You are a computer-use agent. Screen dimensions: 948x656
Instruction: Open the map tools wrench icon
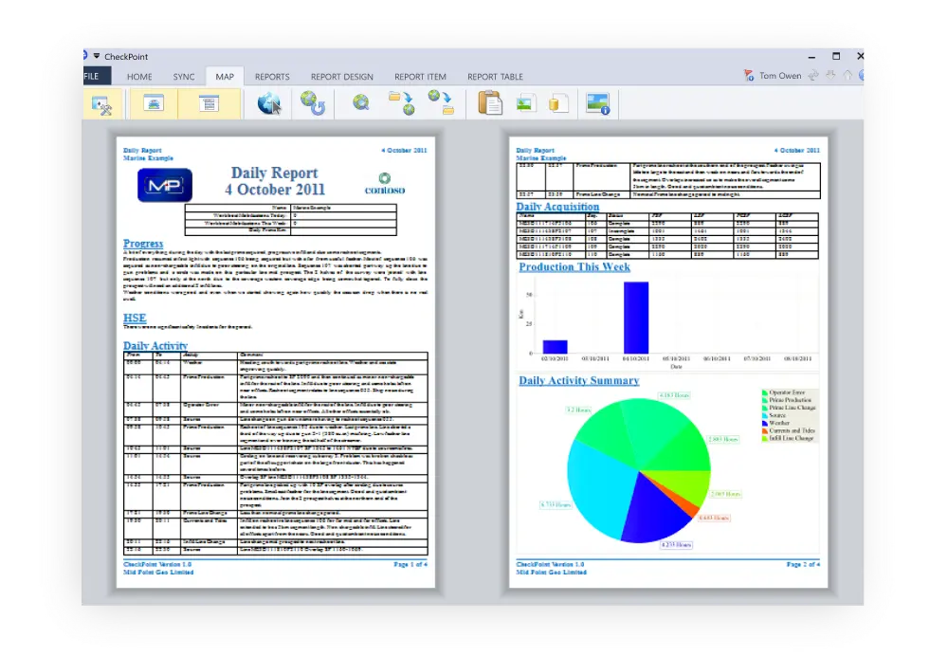click(x=101, y=104)
